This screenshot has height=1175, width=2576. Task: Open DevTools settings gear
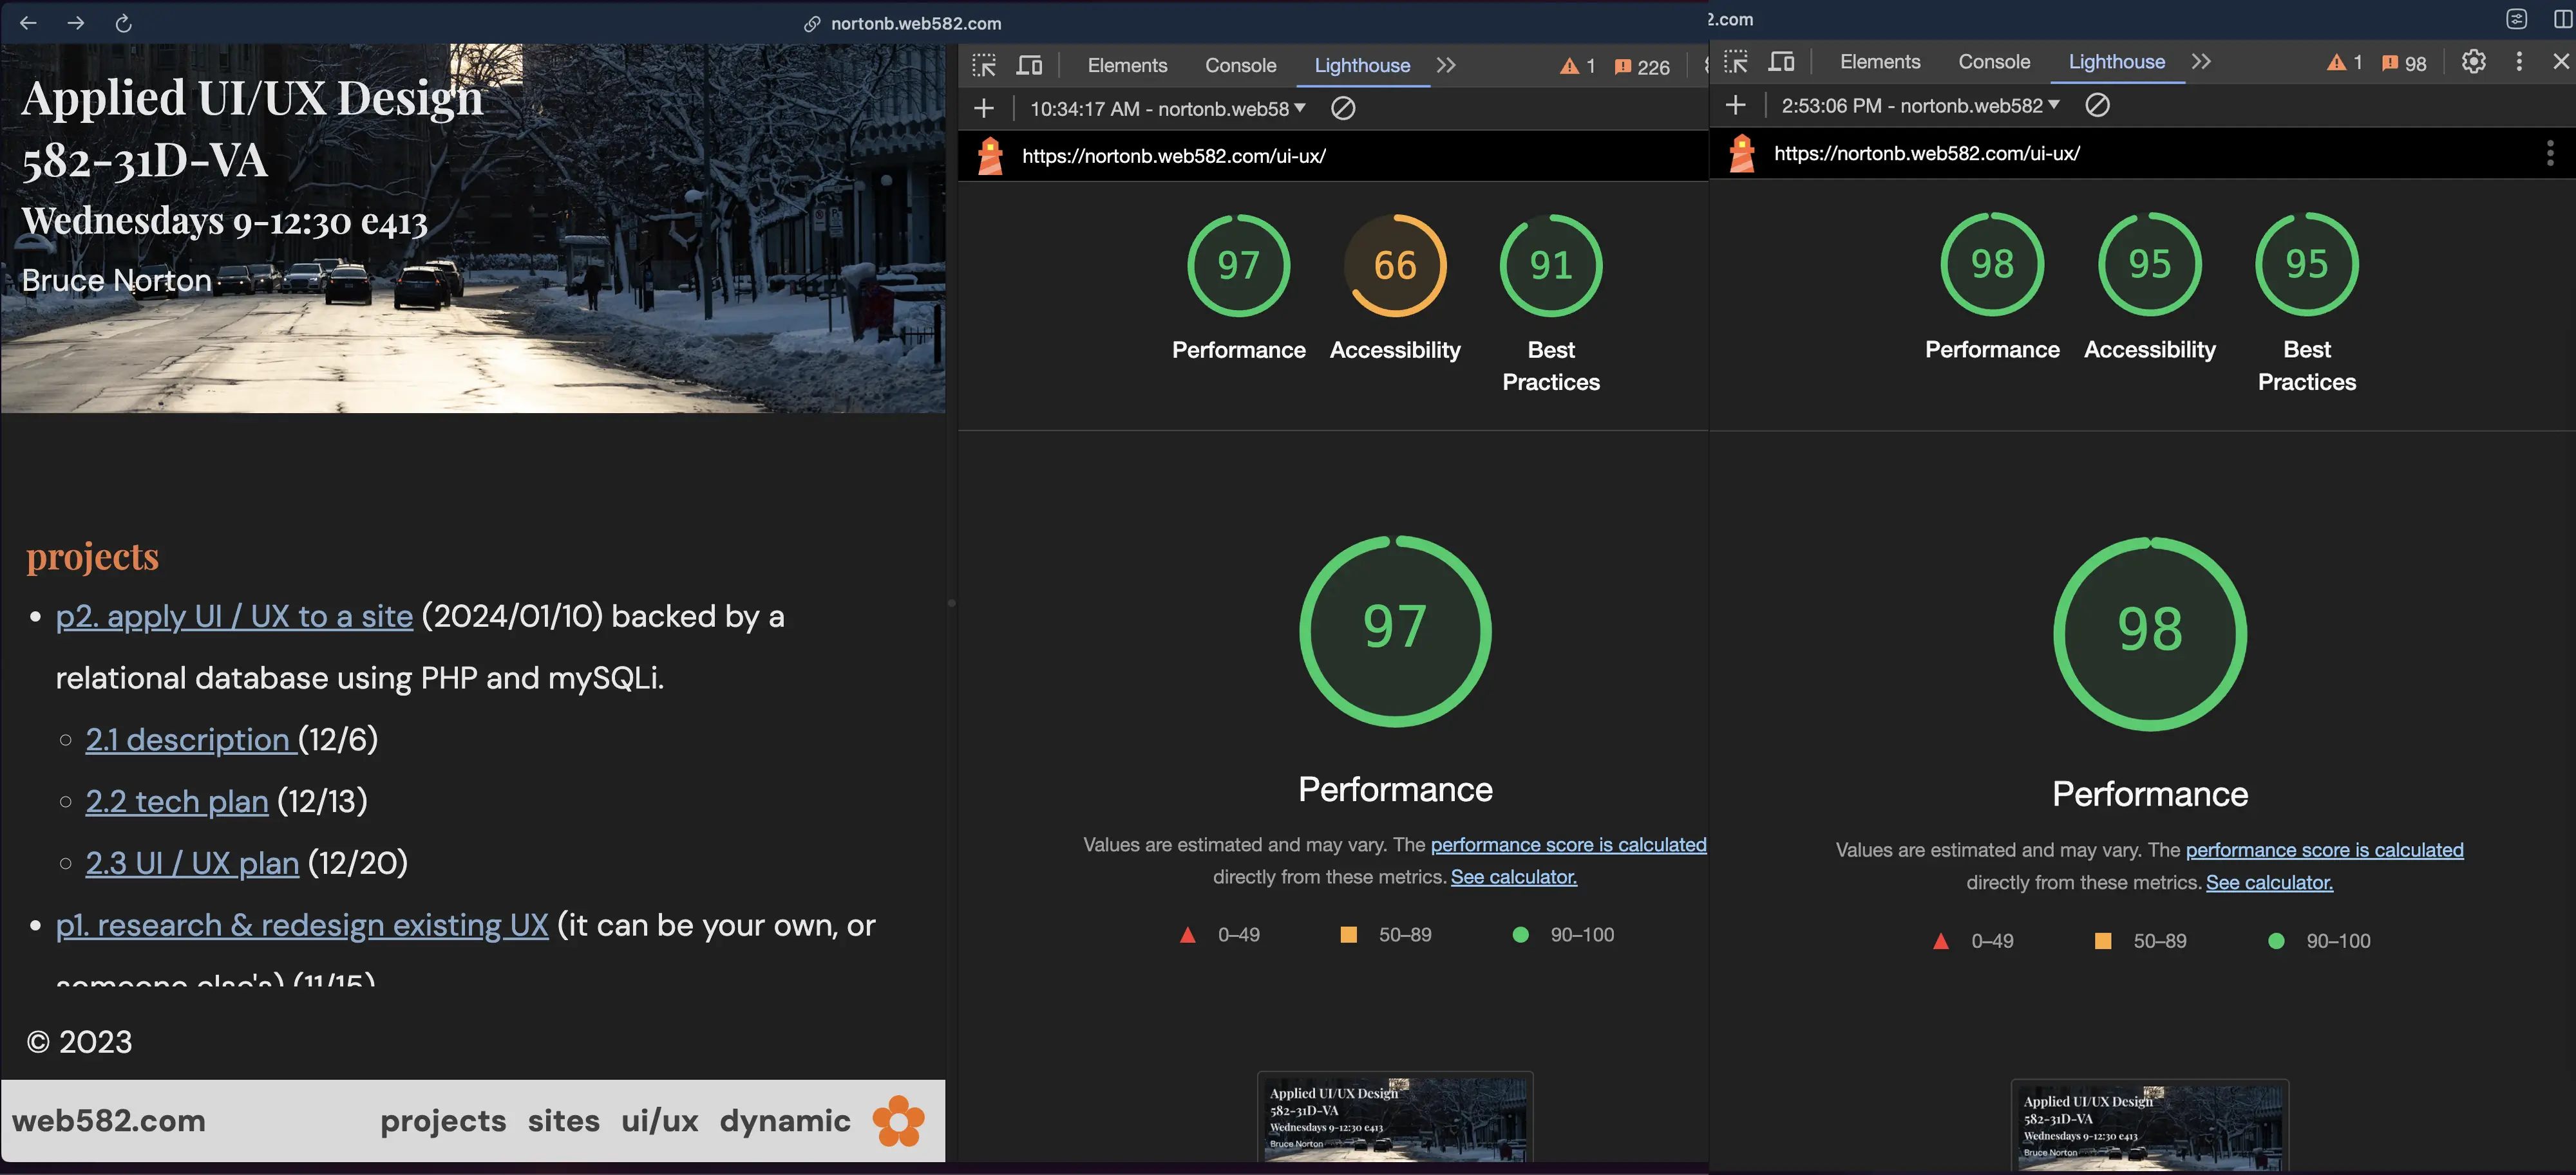(2473, 62)
